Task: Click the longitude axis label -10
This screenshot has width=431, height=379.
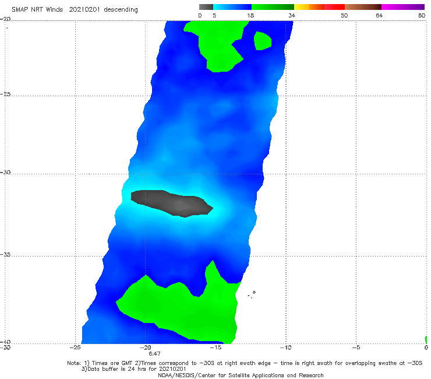Action: [285, 348]
